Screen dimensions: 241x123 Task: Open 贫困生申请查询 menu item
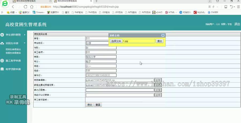(13, 53)
